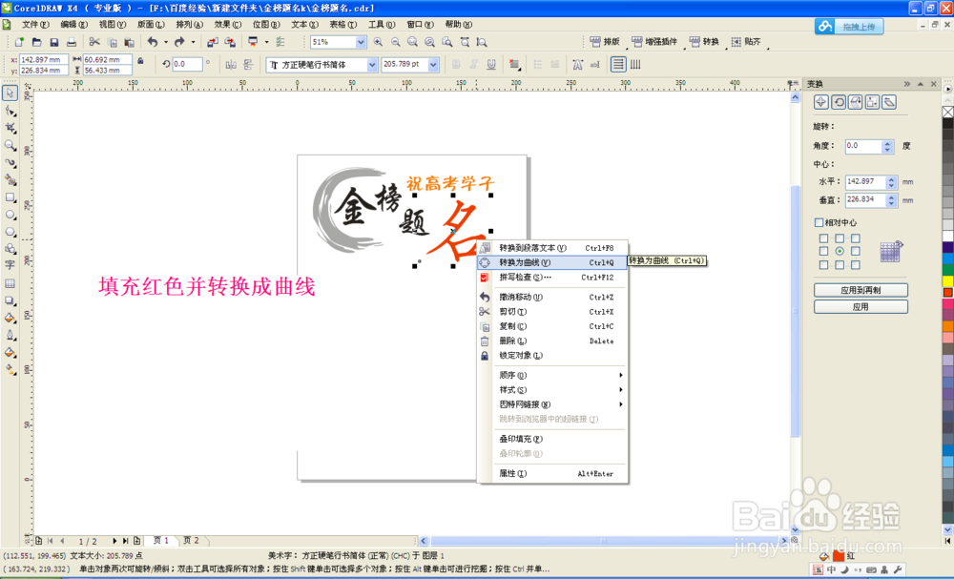Adjust the 水平 spinner arrows

click(891, 182)
